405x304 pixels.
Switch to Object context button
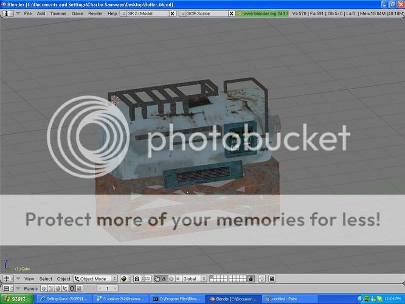[65, 288]
